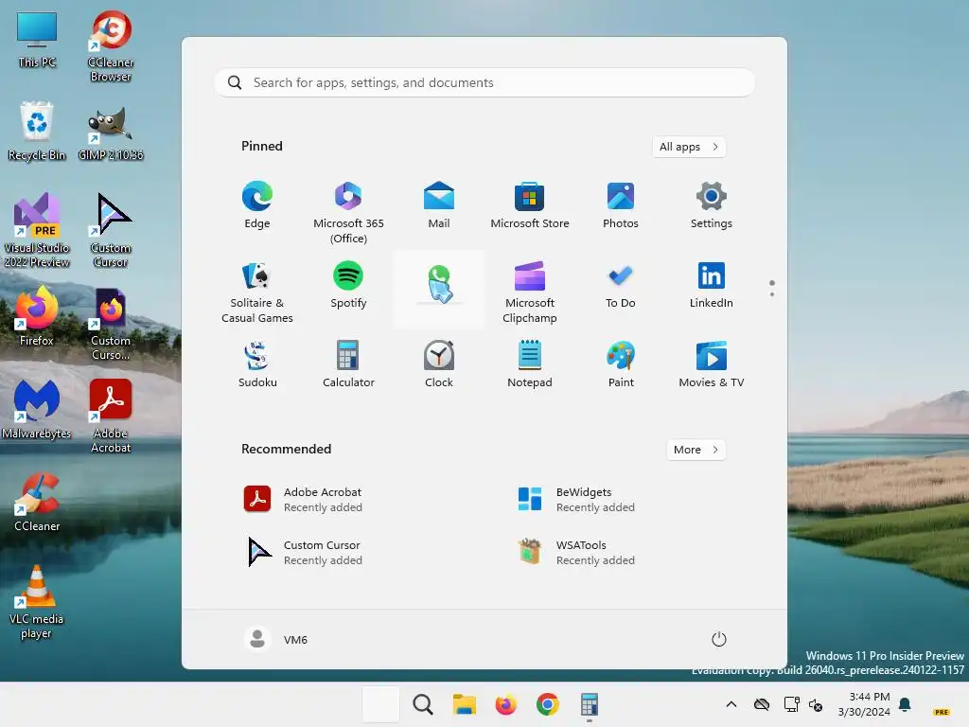Open File Explorer from taskbar
Viewport: 969px width, 727px height.
(464, 704)
